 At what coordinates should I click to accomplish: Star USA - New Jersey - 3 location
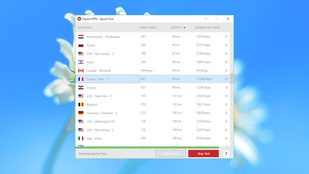(226, 54)
